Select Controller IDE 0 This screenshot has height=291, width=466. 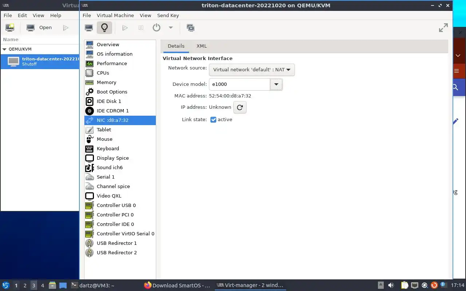(120, 224)
